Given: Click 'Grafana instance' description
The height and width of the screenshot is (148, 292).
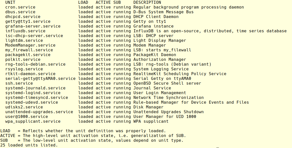Looking at the screenshot, I should (154, 26).
